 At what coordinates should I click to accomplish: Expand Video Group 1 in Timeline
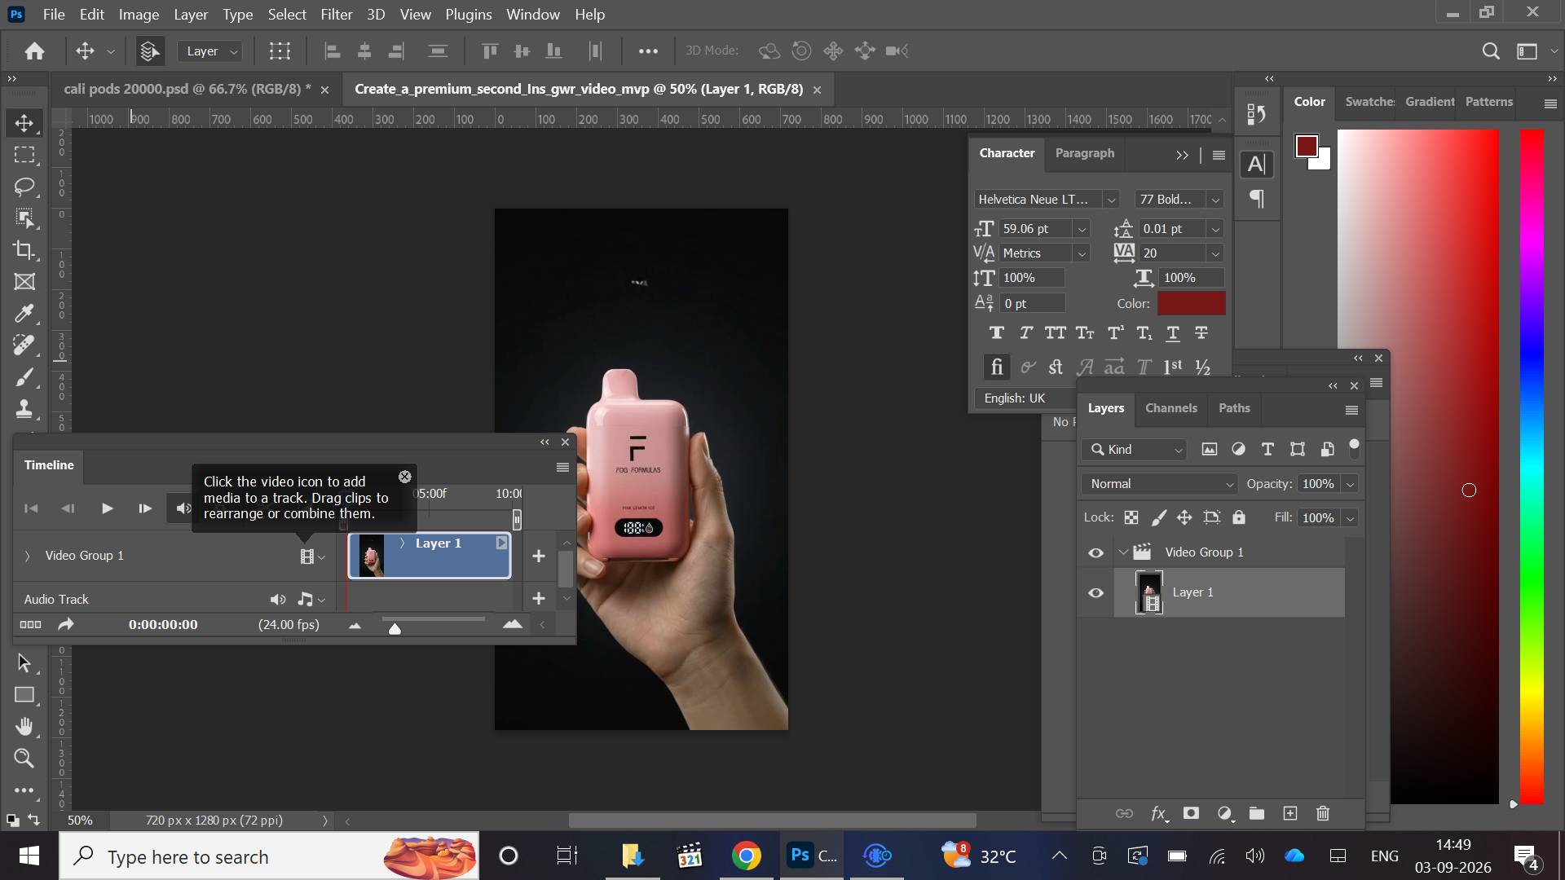pos(27,556)
